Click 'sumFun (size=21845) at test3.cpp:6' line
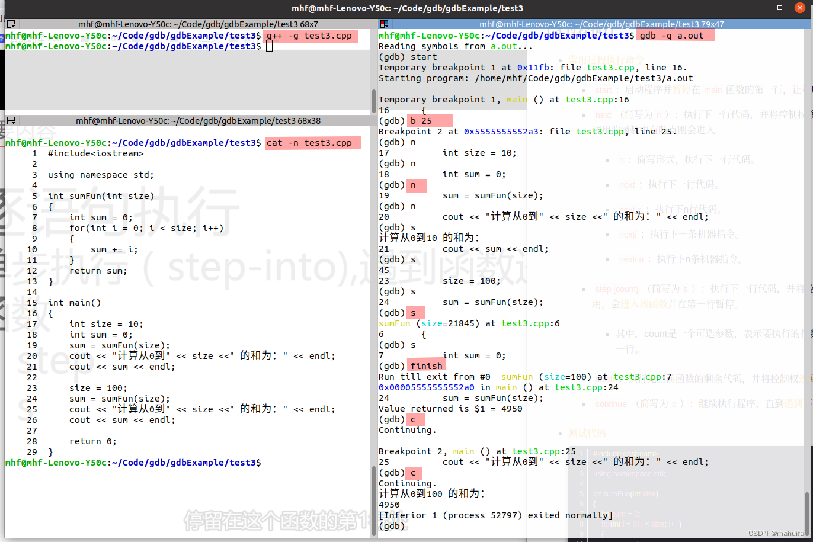The image size is (813, 542). [469, 323]
